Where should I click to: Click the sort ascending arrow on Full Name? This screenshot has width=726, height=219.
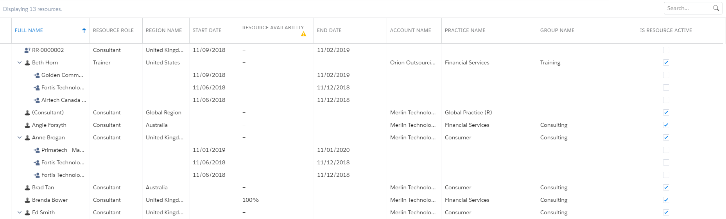[x=84, y=30]
